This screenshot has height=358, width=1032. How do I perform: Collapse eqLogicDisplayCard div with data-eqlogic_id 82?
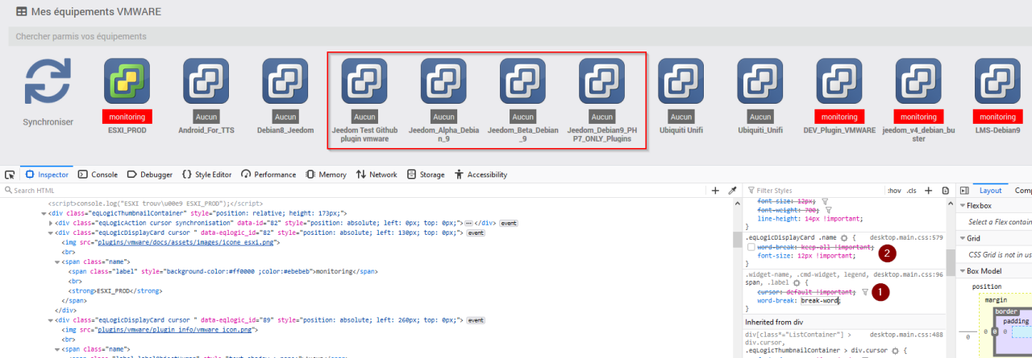50,232
